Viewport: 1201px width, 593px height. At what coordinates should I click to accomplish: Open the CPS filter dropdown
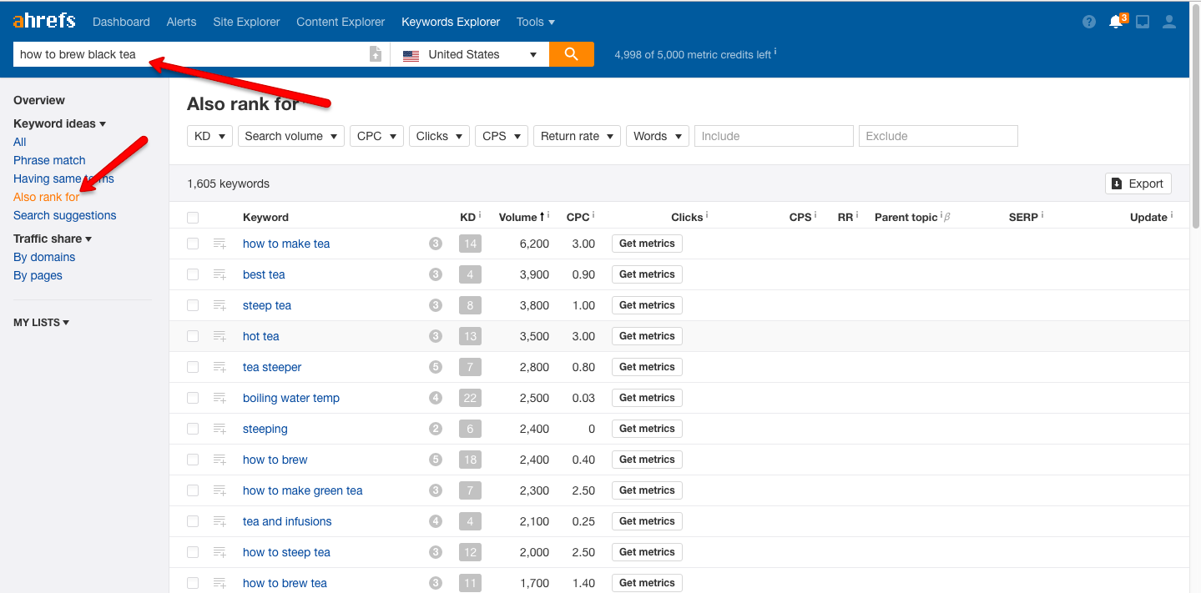coord(502,136)
